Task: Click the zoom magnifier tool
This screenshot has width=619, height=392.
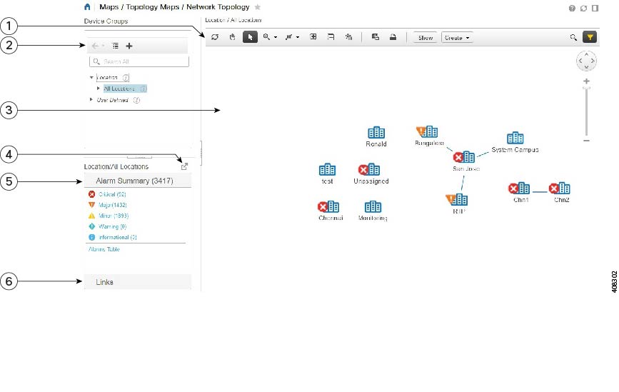Action: point(267,37)
